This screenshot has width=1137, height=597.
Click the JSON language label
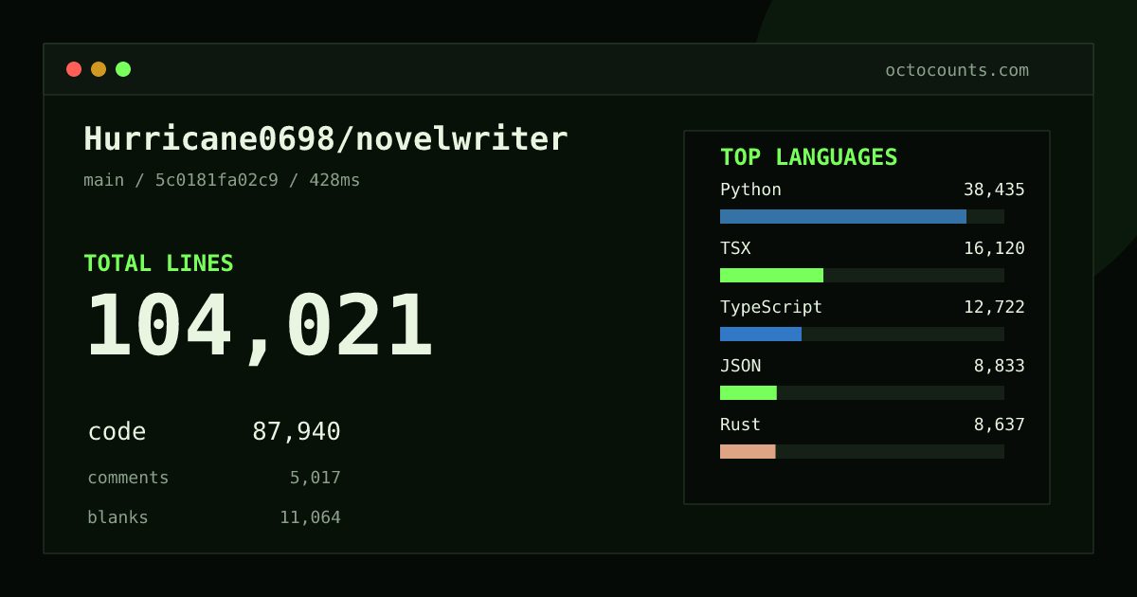740,366
